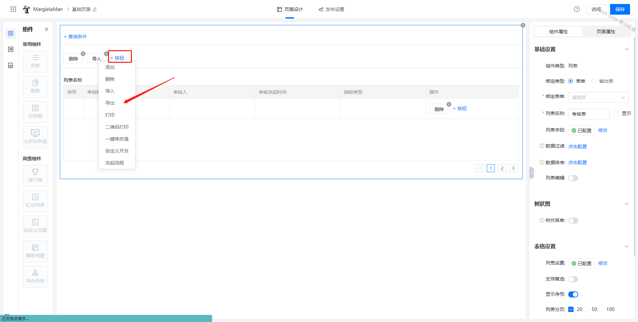The image size is (638, 322).
Task: Click the 数据过滤 help icon
Action: (x=542, y=146)
